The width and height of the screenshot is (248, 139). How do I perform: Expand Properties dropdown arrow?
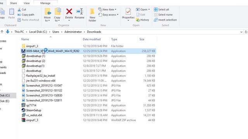[128, 20]
